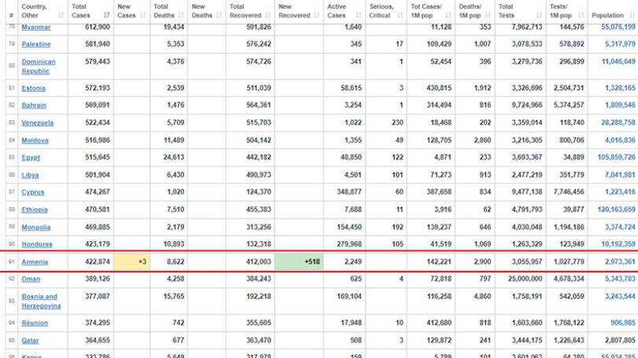Sort by Serious, Critical arrow icon
Image resolution: width=638 pixels, height=358 pixels.
point(400,16)
